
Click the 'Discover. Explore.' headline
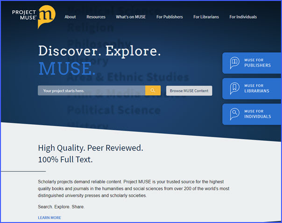(99, 51)
